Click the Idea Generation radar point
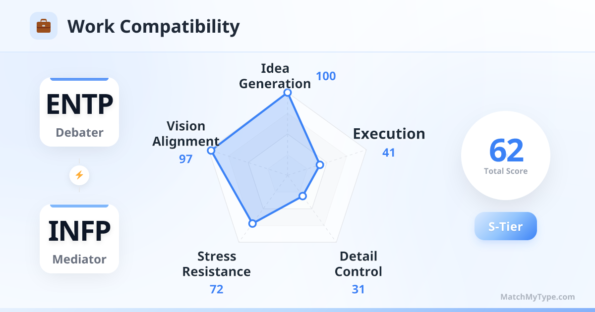 coord(287,93)
